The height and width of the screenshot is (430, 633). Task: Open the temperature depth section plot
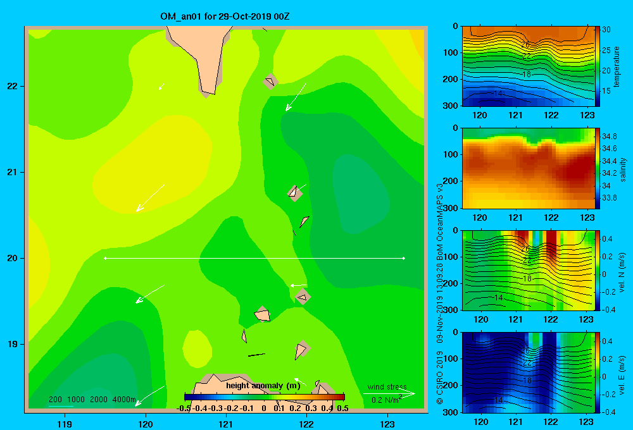pyautogui.click(x=528, y=66)
